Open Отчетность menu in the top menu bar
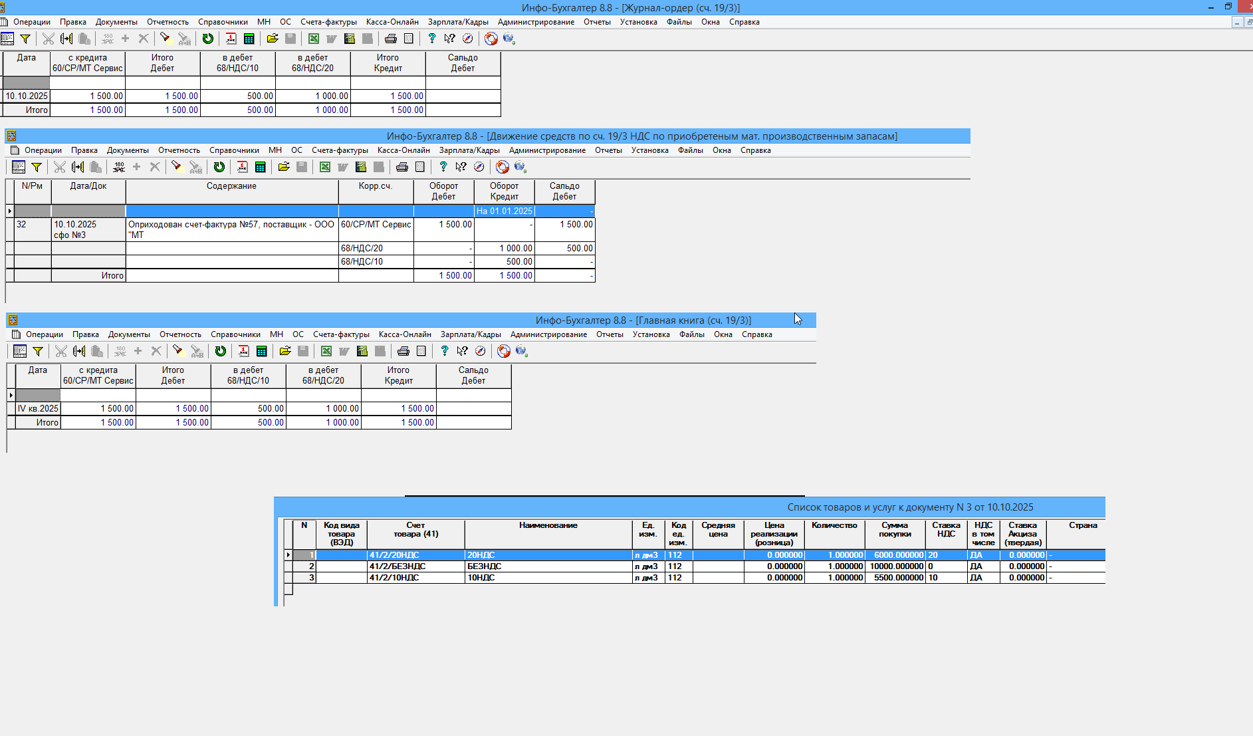 (168, 22)
